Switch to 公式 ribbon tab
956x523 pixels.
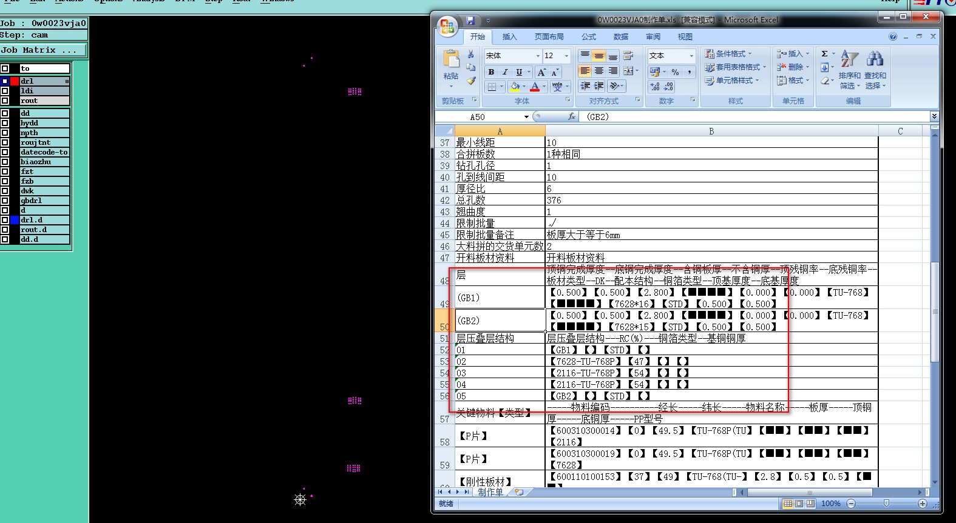click(x=589, y=37)
